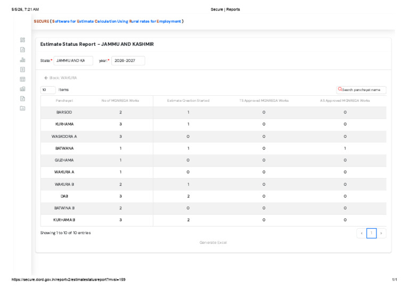
Task: Select the GUZHAMA panchayat name
Action: point(64,160)
